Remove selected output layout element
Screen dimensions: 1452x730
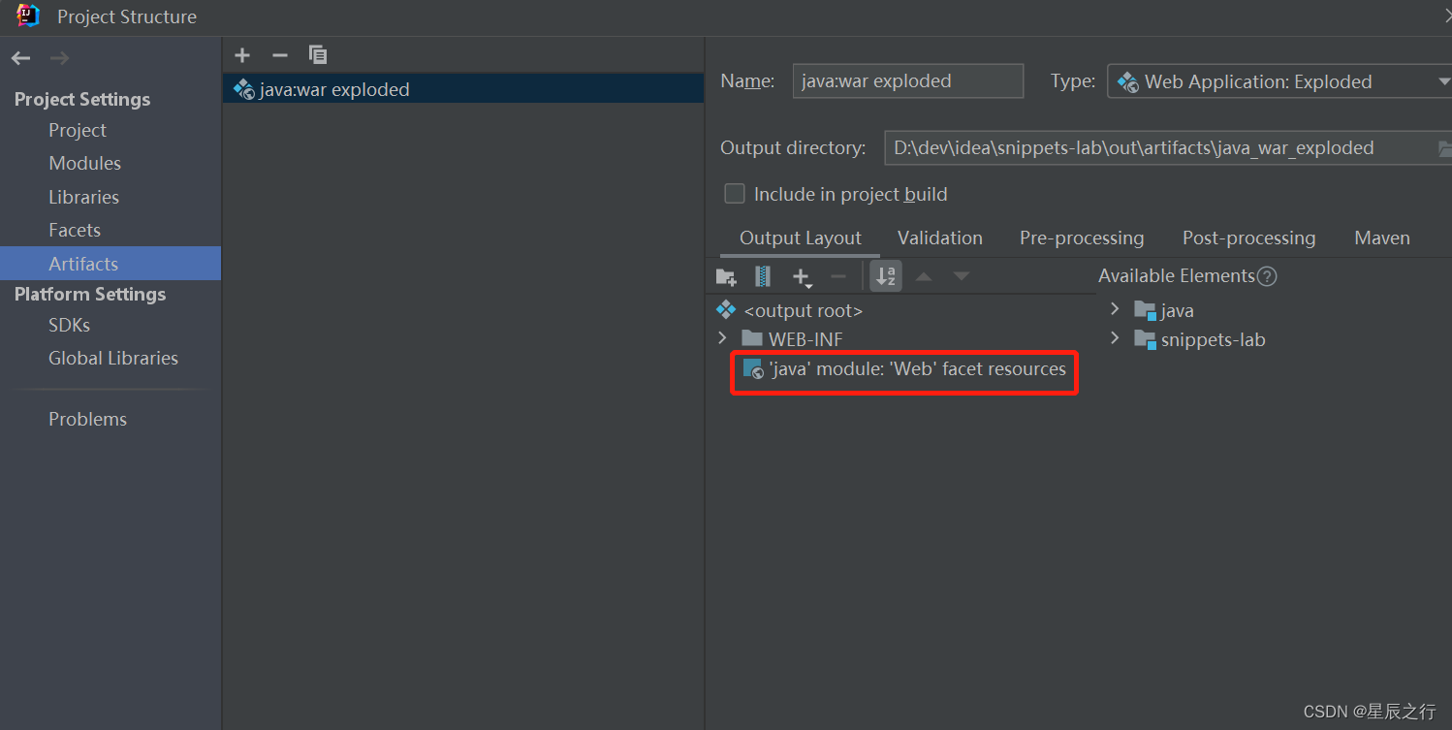[x=838, y=277]
